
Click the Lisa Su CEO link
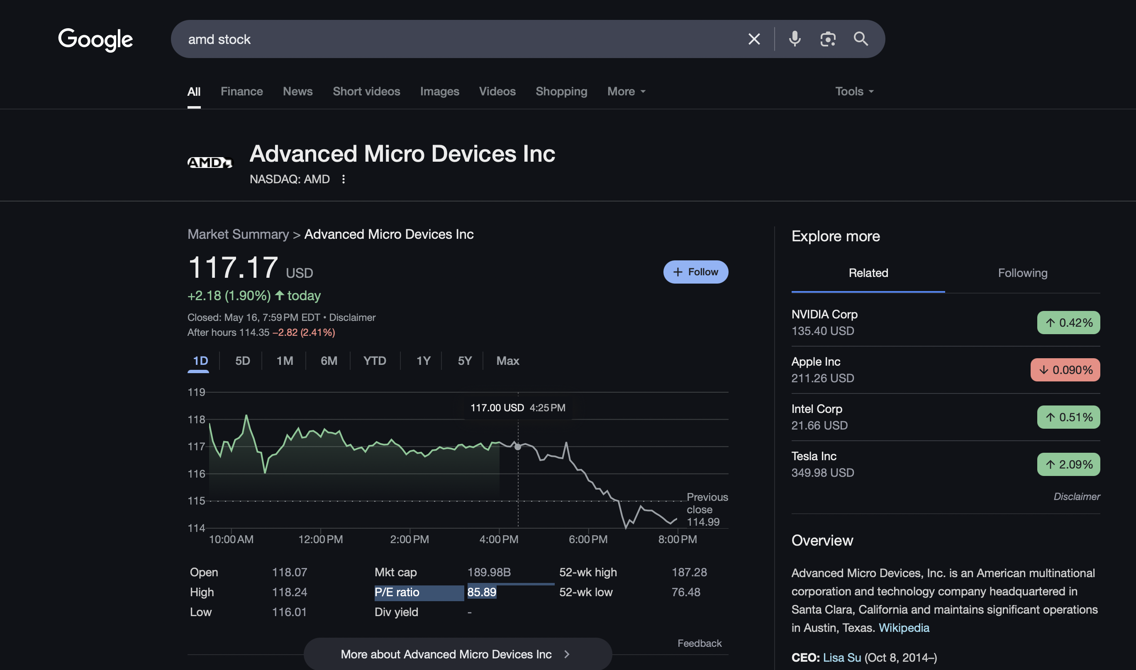tap(841, 658)
